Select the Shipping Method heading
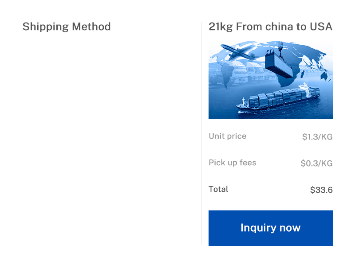 pos(67,27)
